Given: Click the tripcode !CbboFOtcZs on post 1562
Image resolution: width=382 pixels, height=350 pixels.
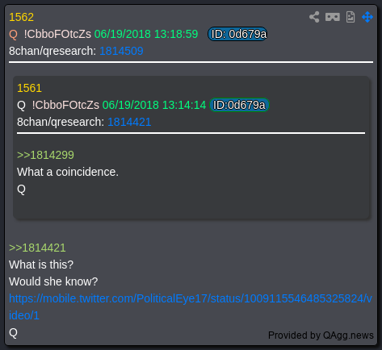Looking at the screenshot, I should tap(57, 34).
